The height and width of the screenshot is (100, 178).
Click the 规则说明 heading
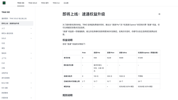(x=68, y=95)
